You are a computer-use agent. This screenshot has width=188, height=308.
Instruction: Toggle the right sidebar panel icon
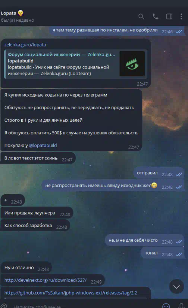tap(169, 16)
